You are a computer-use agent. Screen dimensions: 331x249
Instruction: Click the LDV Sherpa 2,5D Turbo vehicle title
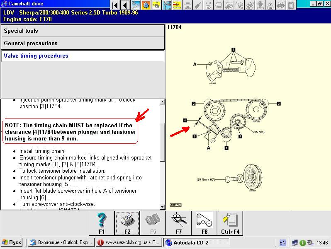click(71, 12)
